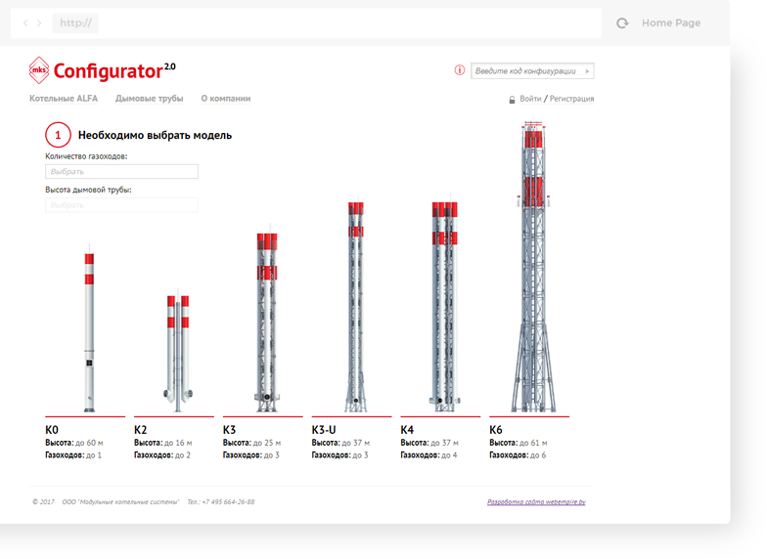Image resolution: width=767 pixels, height=559 pixels.
Task: Click the phone number +7 495 664-26-88
Action: pos(228,502)
